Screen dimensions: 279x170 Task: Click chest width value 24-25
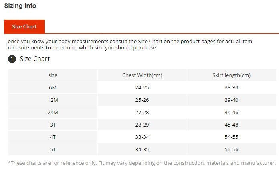click(142, 87)
